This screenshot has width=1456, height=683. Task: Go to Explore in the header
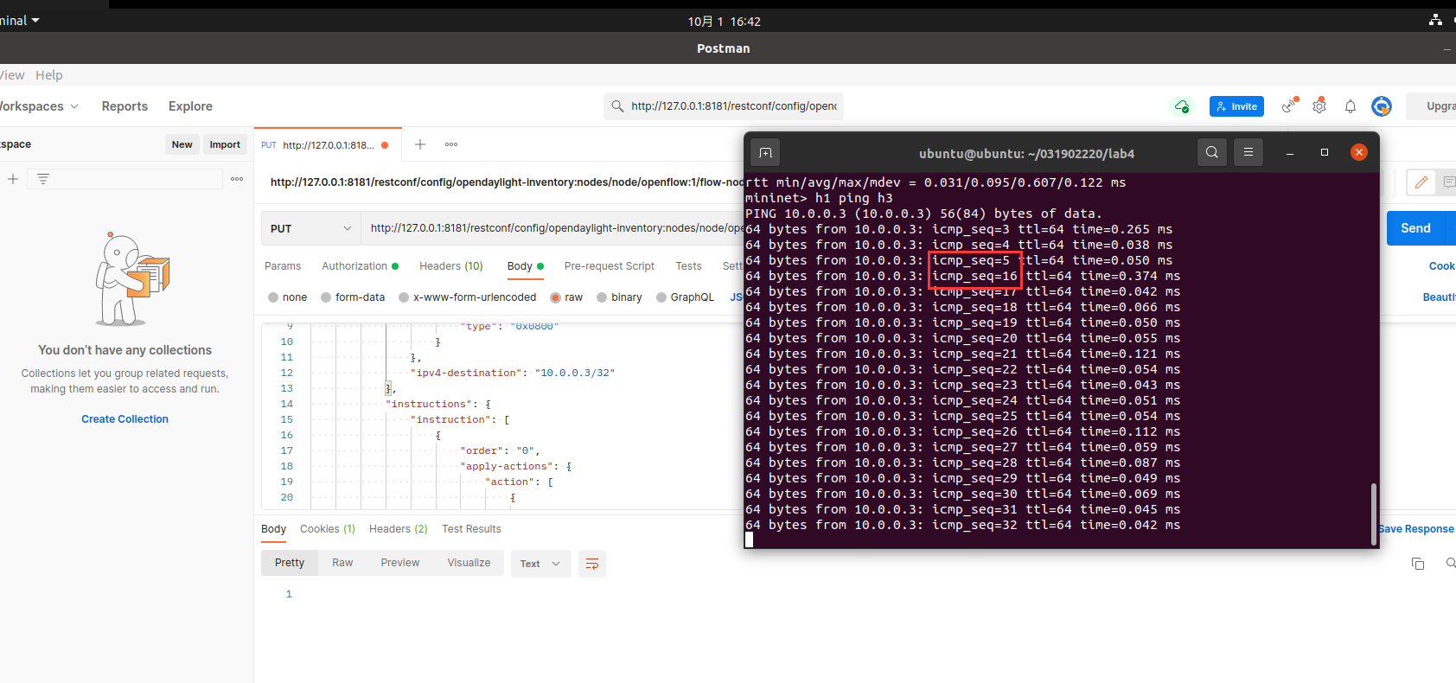coord(190,106)
